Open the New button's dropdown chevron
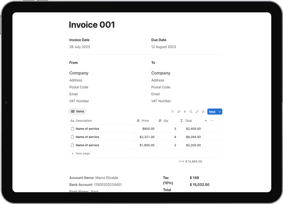Viewport: 283px width, 204px height. (x=220, y=112)
